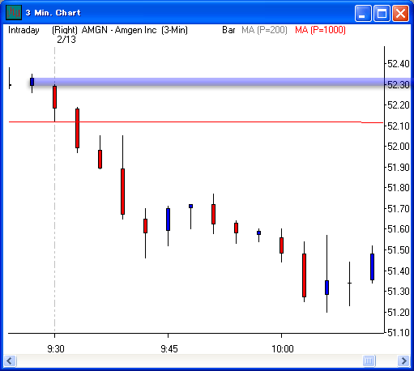This screenshot has height=371, width=414.
Task: Click the last blue candlestick on right
Action: click(372, 267)
